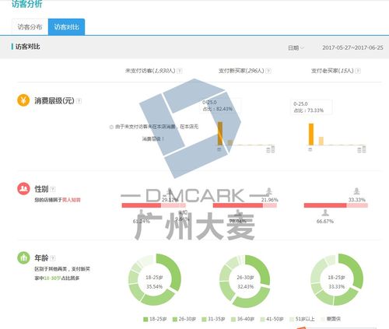The width and height of the screenshot is (389, 329).
Task: Click the 66.67% gender percentage
Action: 325,222
